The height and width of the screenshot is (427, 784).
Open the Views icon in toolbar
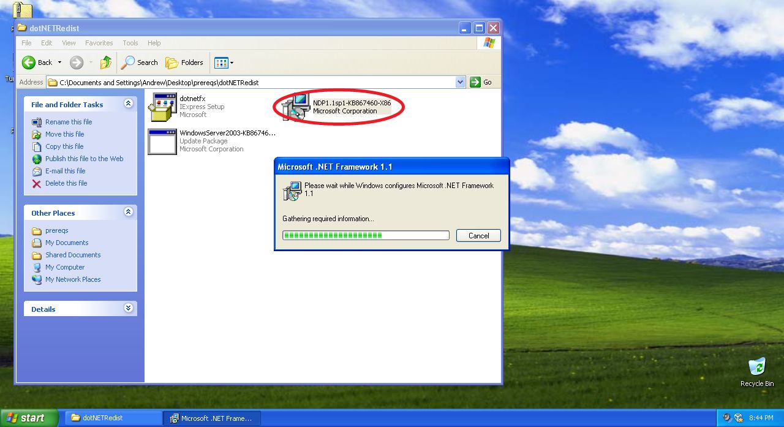(221, 62)
